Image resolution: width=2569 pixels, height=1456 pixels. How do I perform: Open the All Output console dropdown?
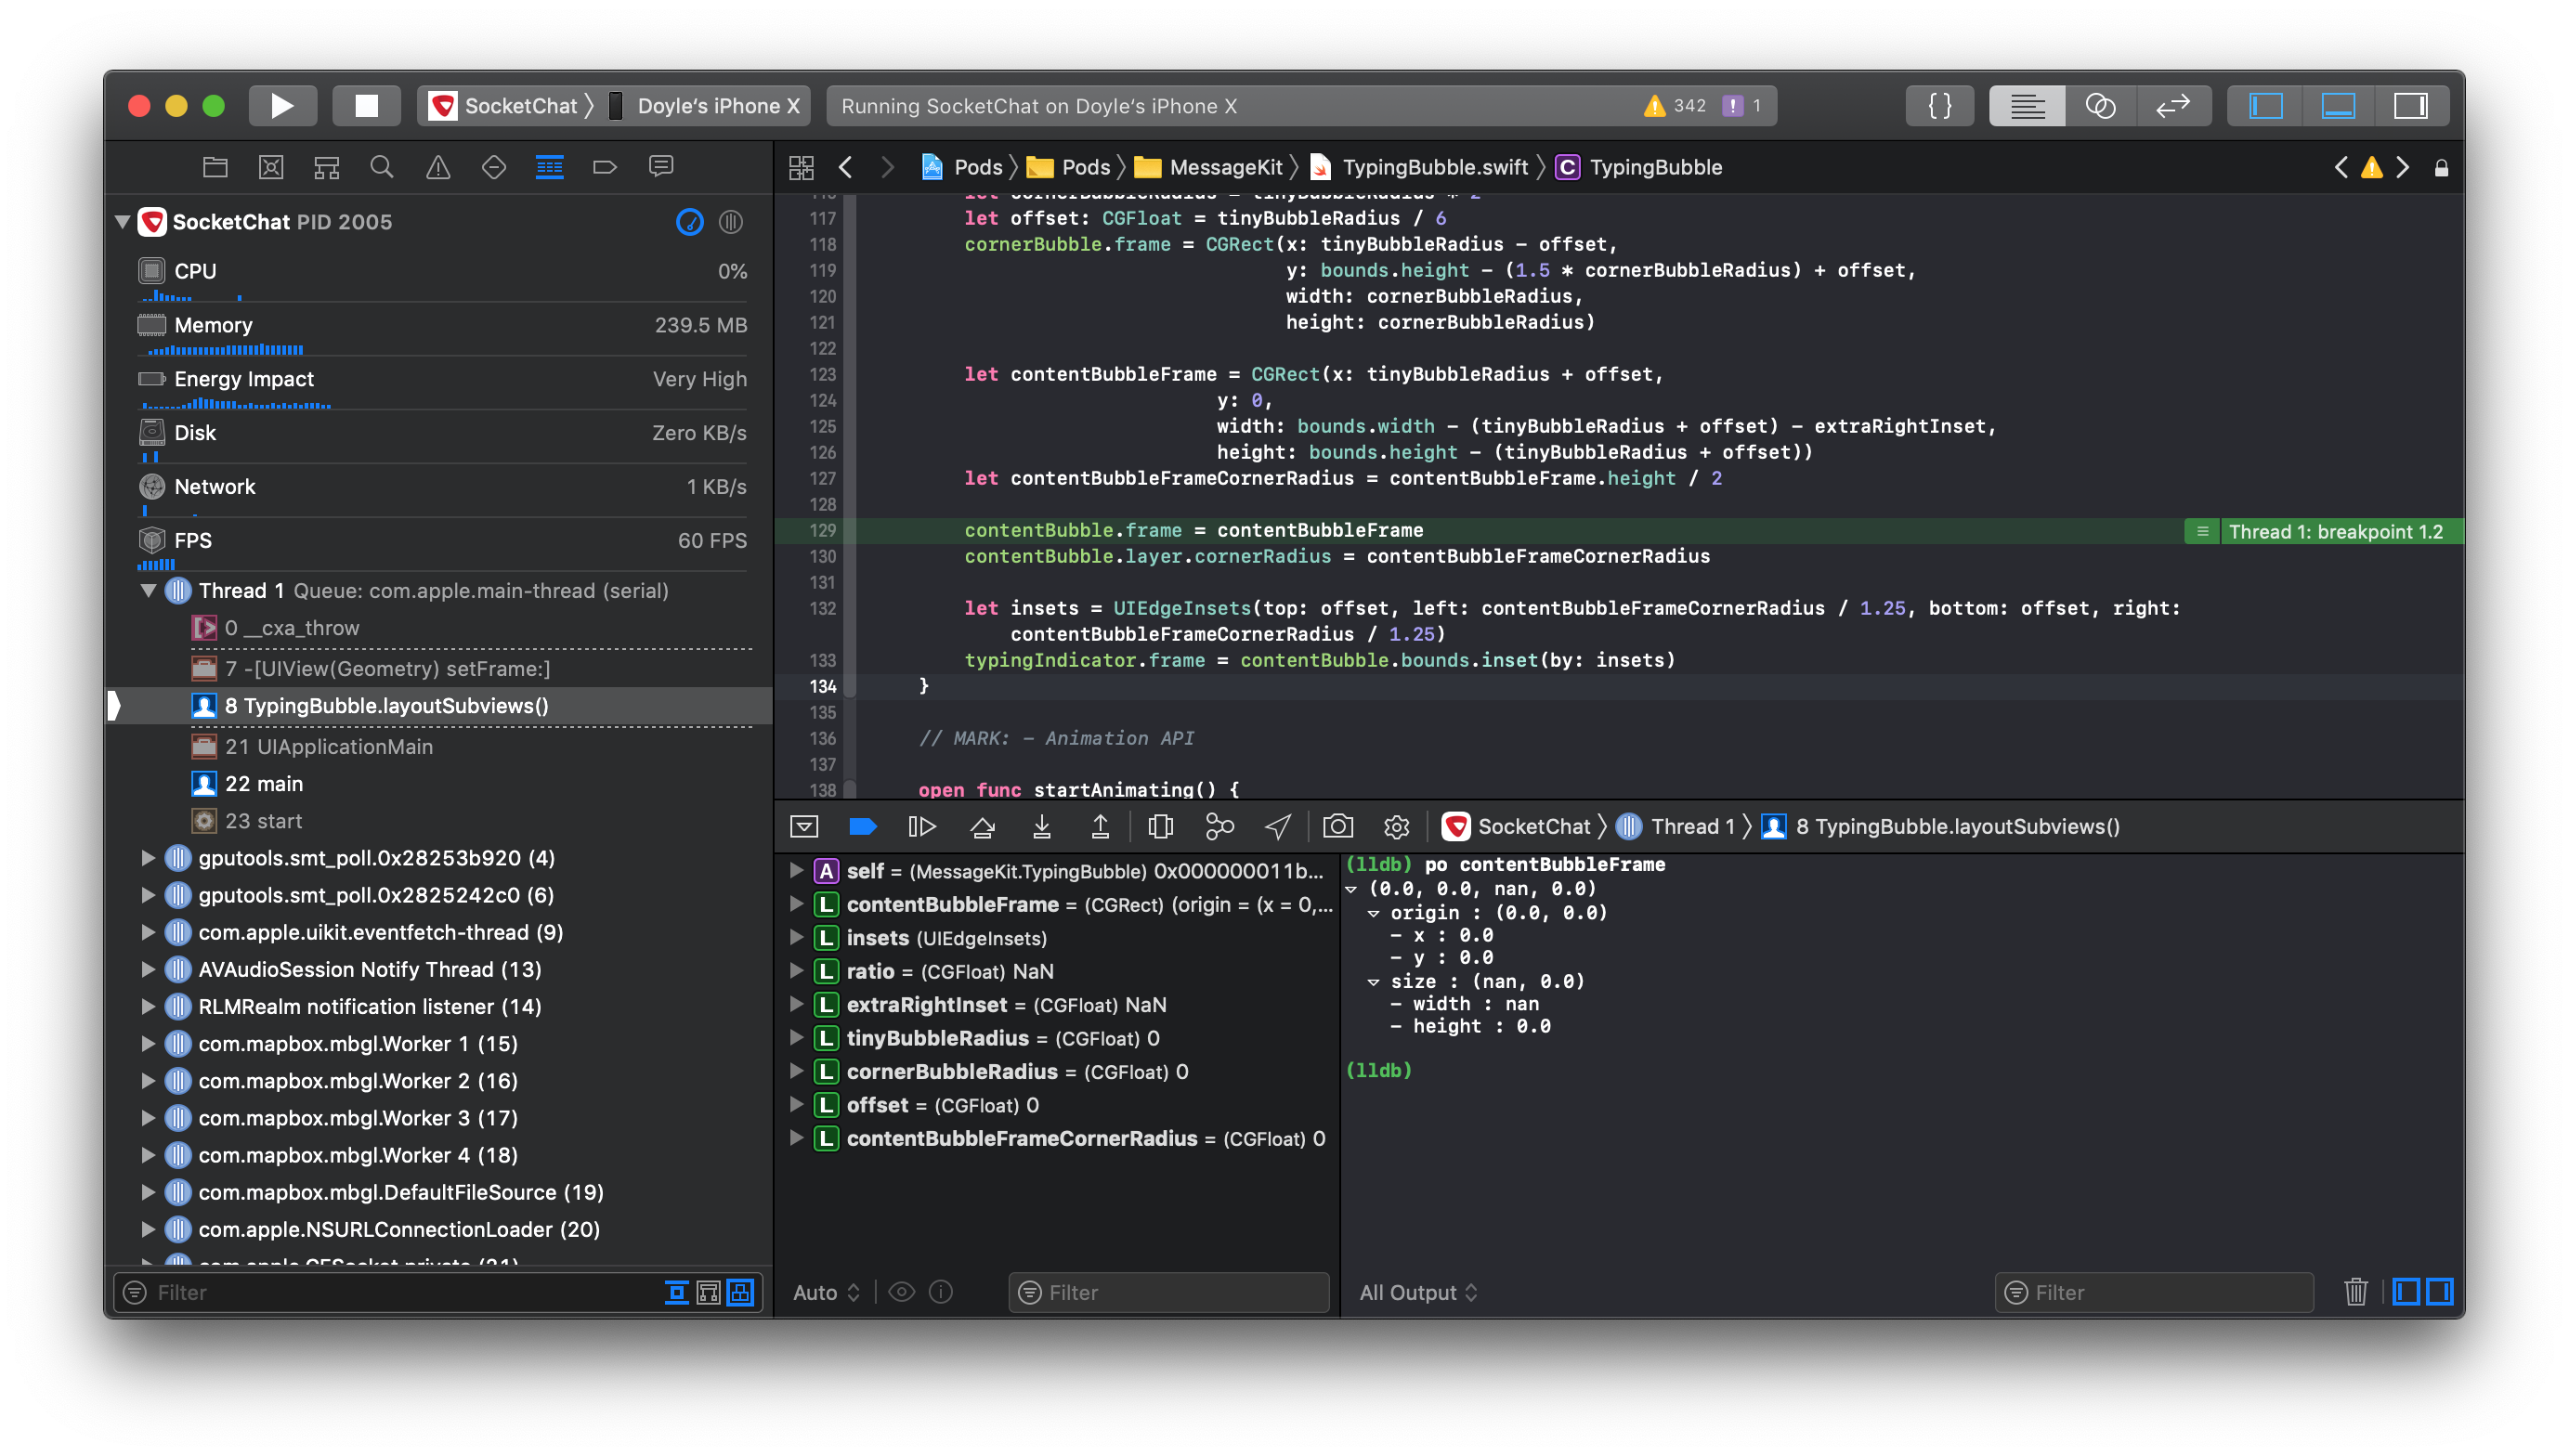pos(1417,1292)
